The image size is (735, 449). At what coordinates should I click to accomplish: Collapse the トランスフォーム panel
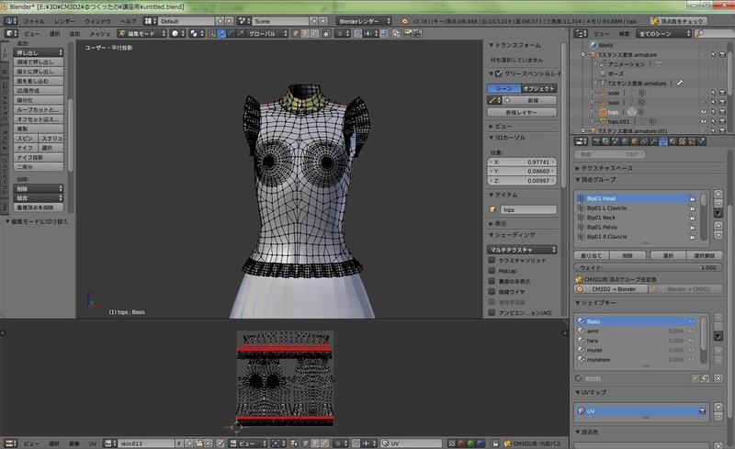[514, 45]
